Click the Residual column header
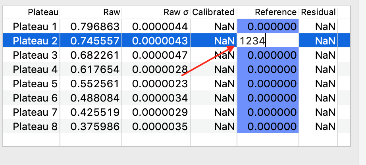This screenshot has width=366, height=165. point(318,12)
